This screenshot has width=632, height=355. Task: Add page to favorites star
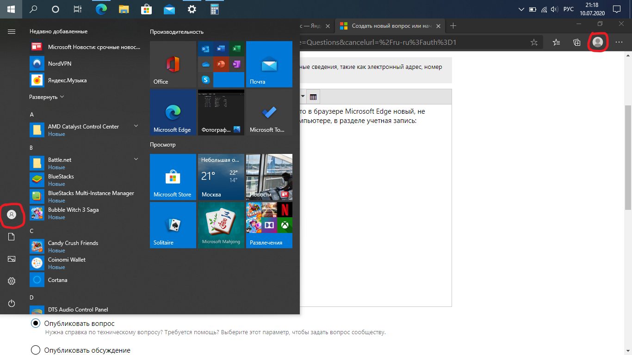coord(534,42)
